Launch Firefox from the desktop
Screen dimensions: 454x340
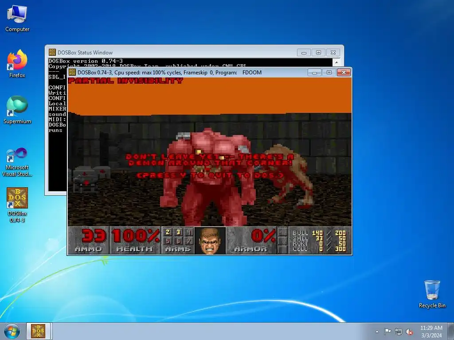click(x=17, y=64)
